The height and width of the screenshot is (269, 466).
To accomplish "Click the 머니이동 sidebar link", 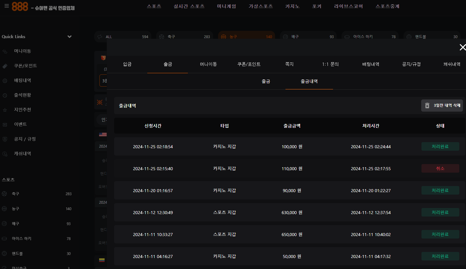I will pyautogui.click(x=23, y=51).
